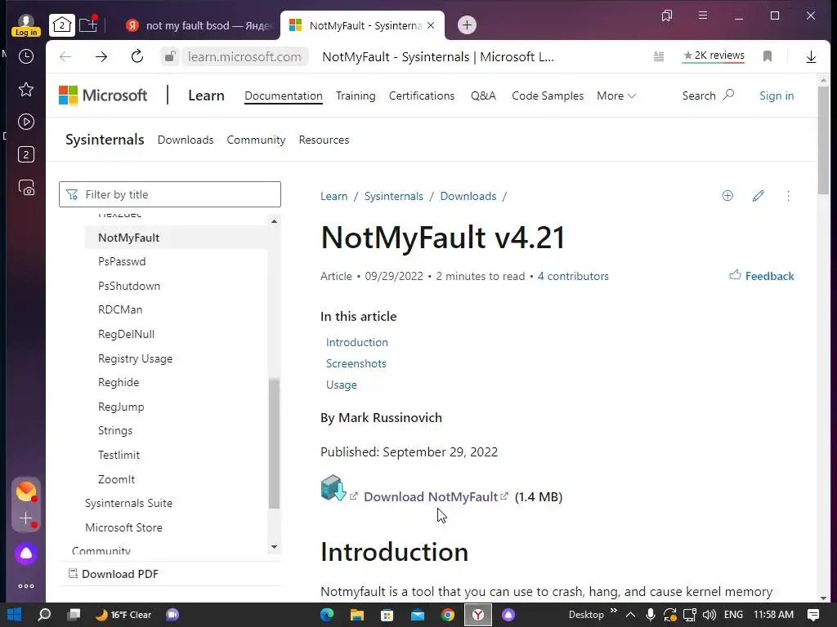Open sidebar three-dots more options
The height and width of the screenshot is (627, 837).
click(25, 586)
